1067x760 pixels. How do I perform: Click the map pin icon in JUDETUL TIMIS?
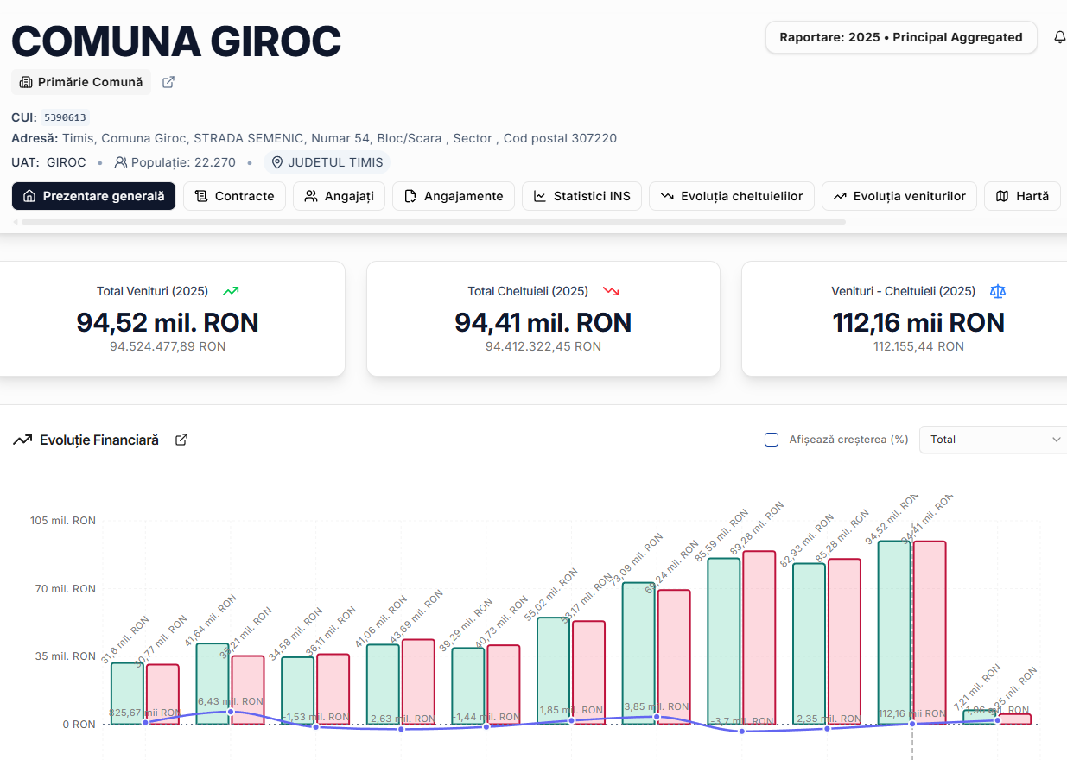pyautogui.click(x=277, y=162)
